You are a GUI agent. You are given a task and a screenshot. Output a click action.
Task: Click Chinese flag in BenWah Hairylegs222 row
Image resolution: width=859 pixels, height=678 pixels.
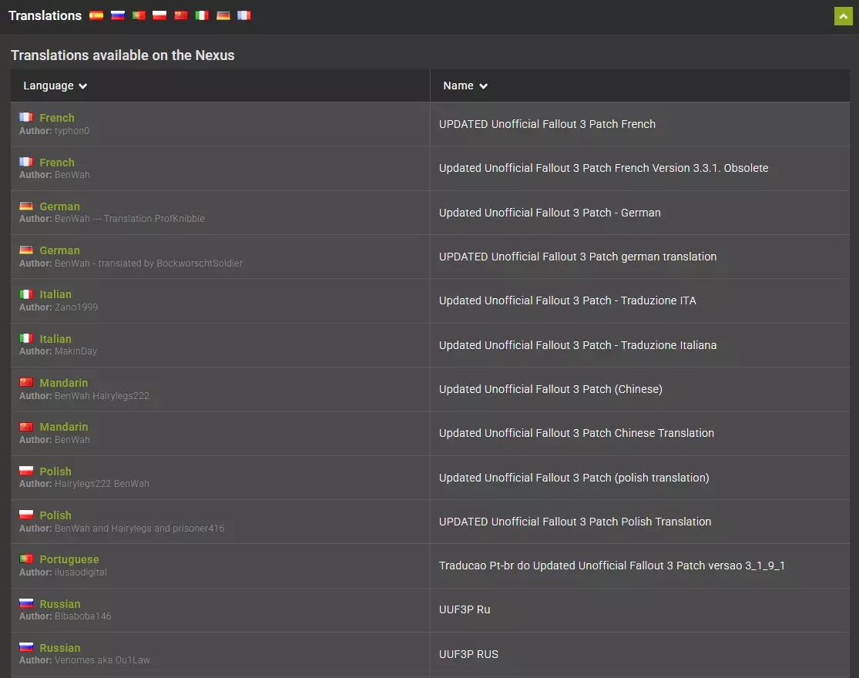26,382
